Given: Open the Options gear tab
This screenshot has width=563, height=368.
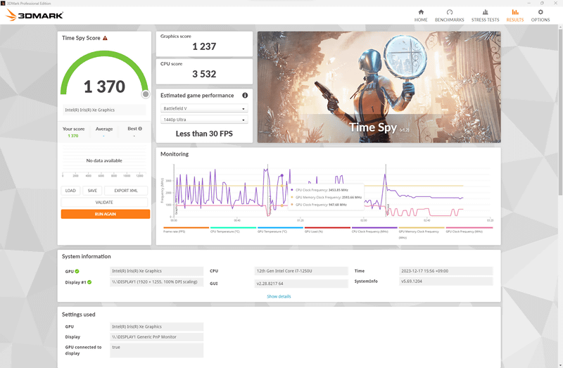Looking at the screenshot, I should pyautogui.click(x=540, y=15).
